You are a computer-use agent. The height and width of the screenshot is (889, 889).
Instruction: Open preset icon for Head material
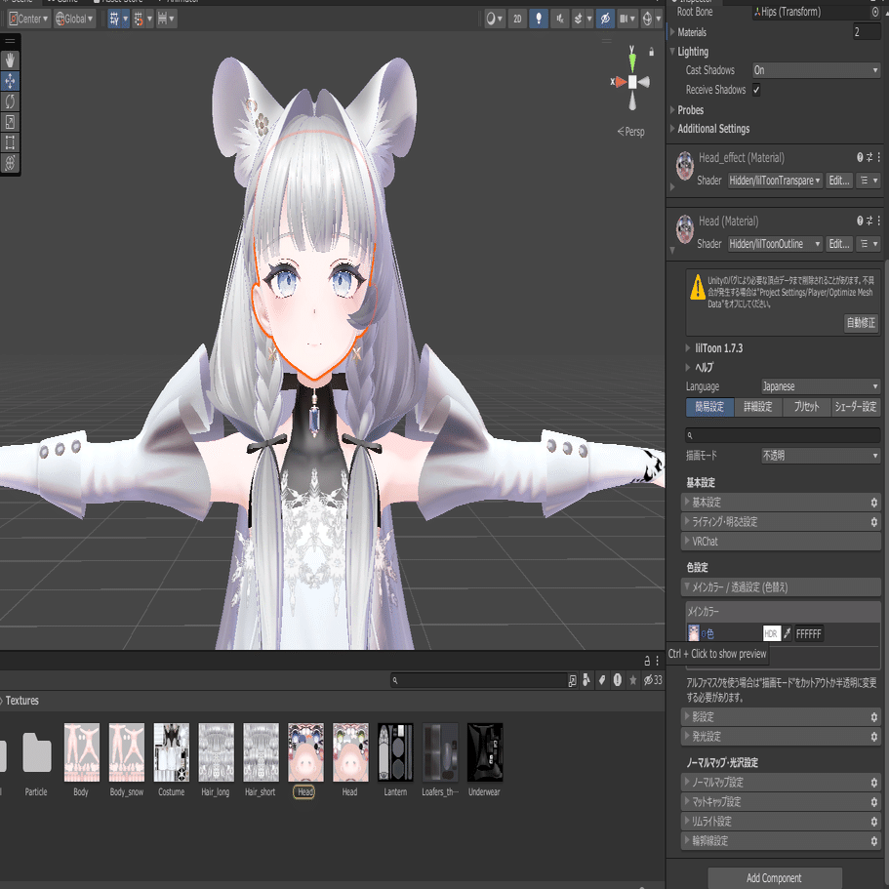(x=869, y=222)
